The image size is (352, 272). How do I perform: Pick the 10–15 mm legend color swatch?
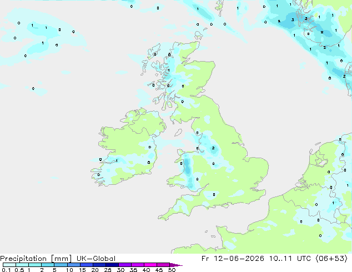click(74, 265)
